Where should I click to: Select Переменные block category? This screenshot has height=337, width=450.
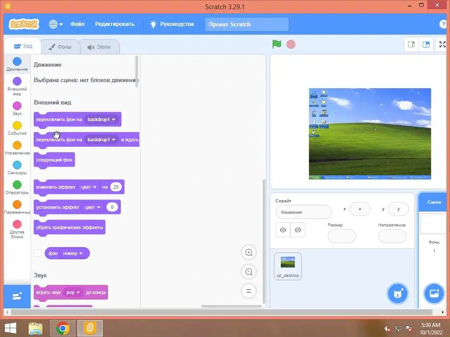tap(17, 208)
